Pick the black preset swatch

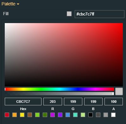(91, 115)
